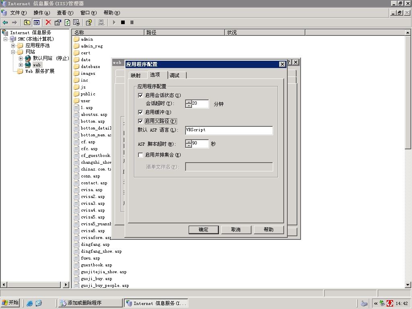Click the red Delete X toolbar icon
The image size is (412, 309).
[48, 23]
